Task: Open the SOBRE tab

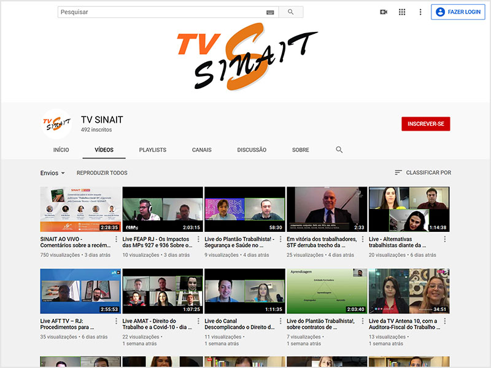Action: (x=301, y=150)
